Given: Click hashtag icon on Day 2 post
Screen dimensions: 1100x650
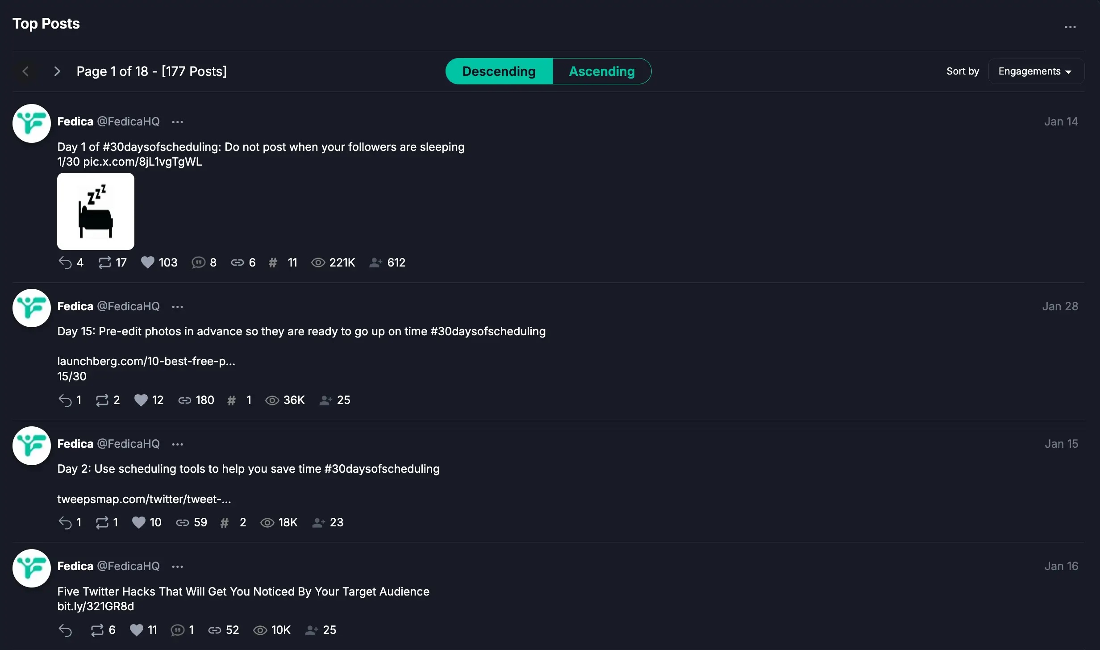Looking at the screenshot, I should coord(225,522).
